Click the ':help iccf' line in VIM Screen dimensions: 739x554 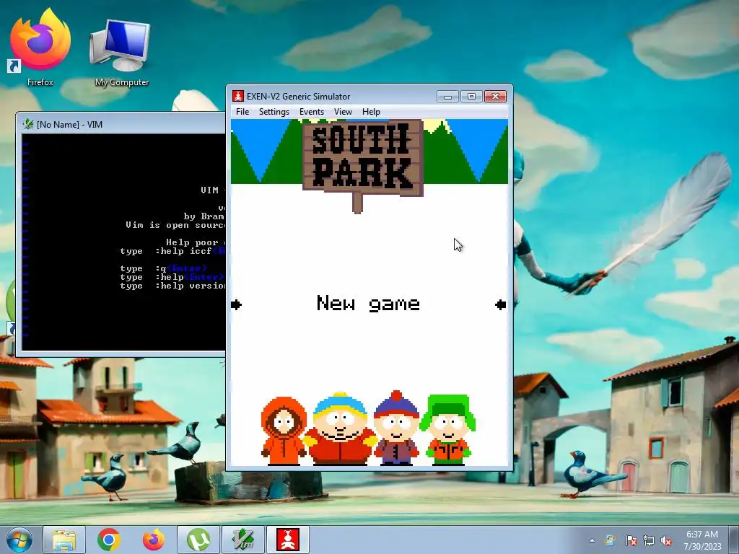tap(172, 251)
